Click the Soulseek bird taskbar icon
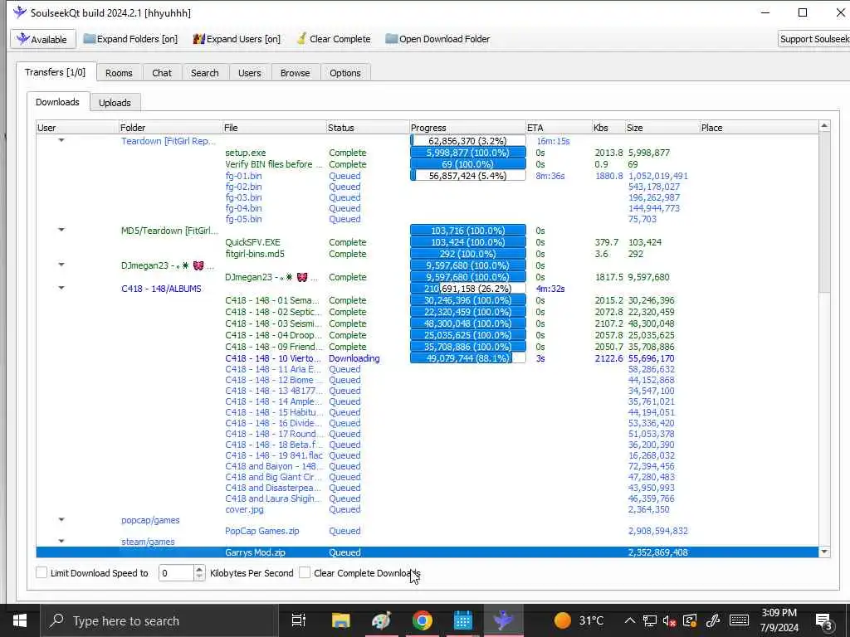Viewport: 850px width, 637px height. 504,620
